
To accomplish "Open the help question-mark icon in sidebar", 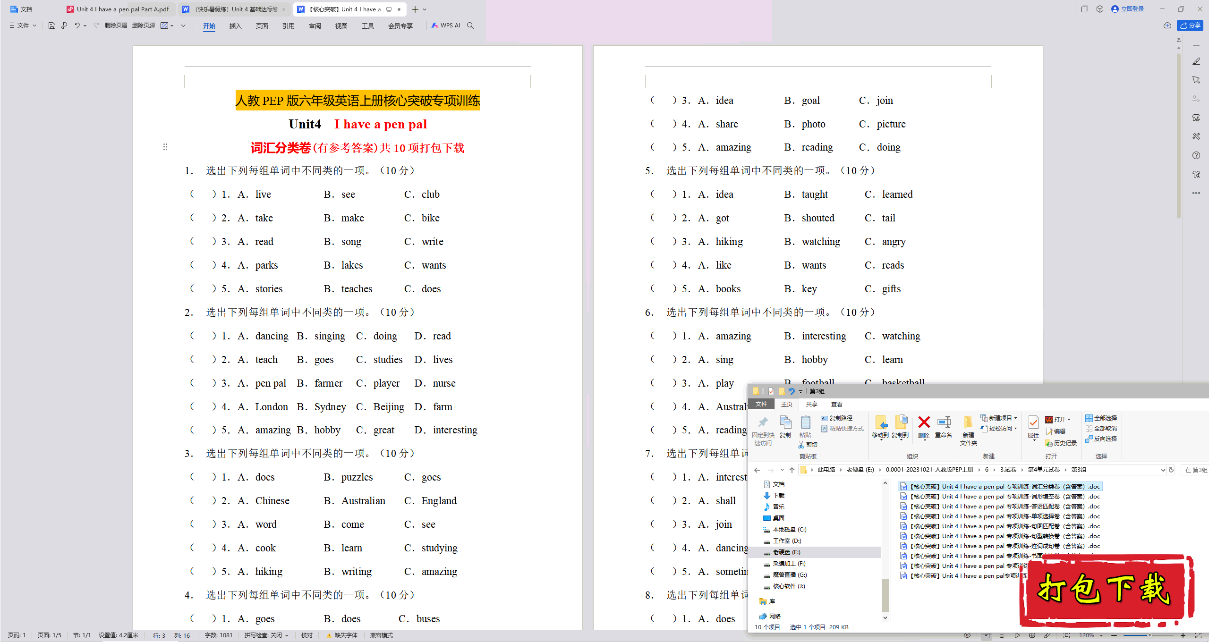I will [1196, 155].
